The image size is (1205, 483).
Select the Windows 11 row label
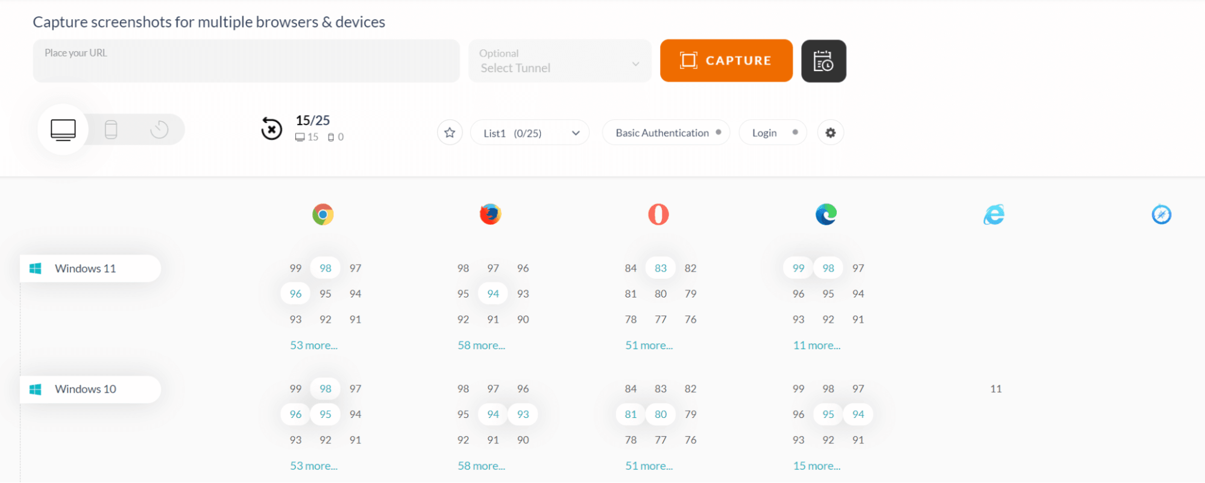[90, 269]
